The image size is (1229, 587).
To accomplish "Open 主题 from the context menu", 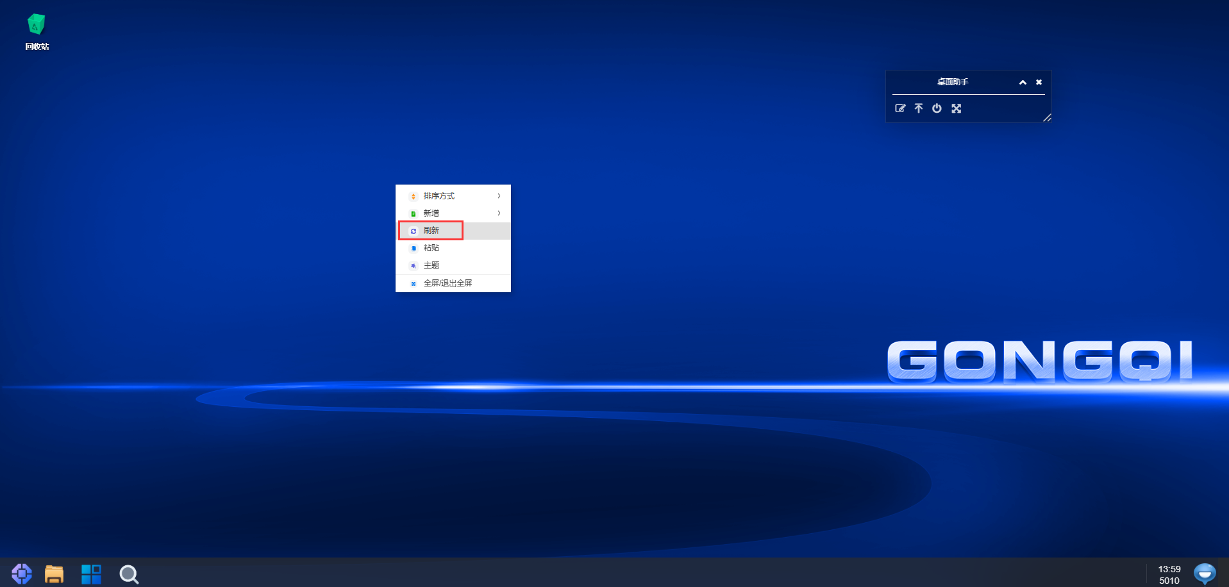I will 453,265.
